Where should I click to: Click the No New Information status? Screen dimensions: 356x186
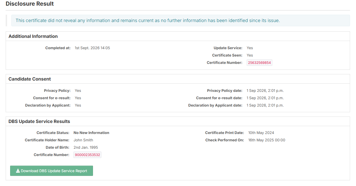91,133
